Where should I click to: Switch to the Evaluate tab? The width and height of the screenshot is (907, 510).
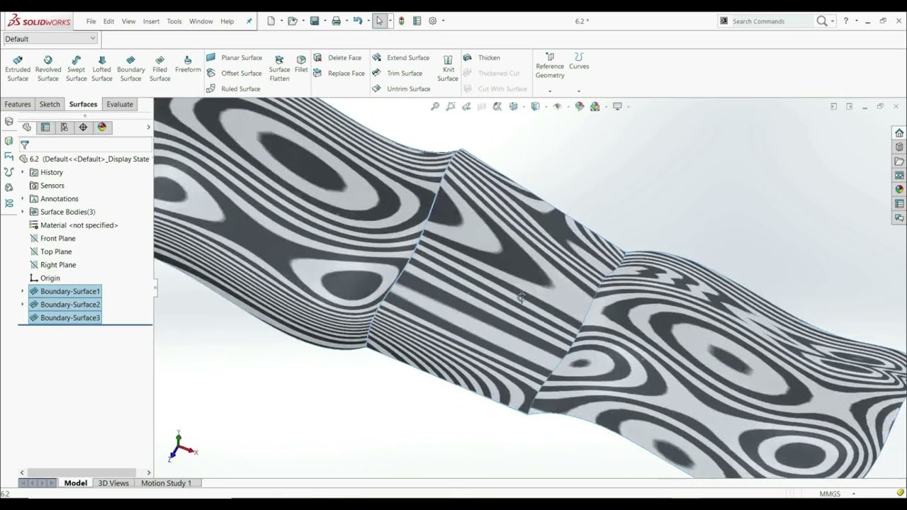pyautogui.click(x=120, y=104)
